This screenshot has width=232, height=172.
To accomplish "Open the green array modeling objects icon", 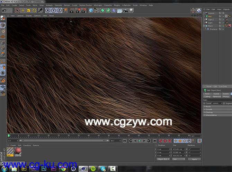I will (108, 10).
